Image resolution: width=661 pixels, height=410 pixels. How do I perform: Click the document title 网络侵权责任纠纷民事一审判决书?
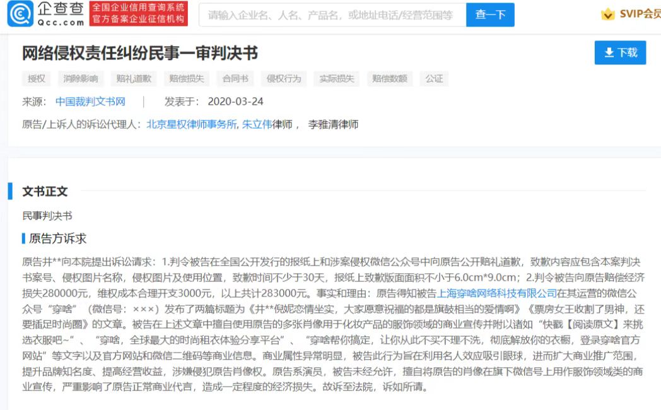click(x=139, y=53)
